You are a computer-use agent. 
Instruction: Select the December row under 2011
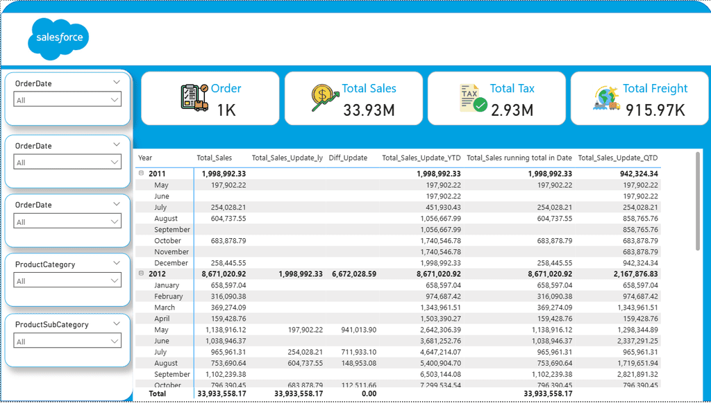[x=171, y=263]
